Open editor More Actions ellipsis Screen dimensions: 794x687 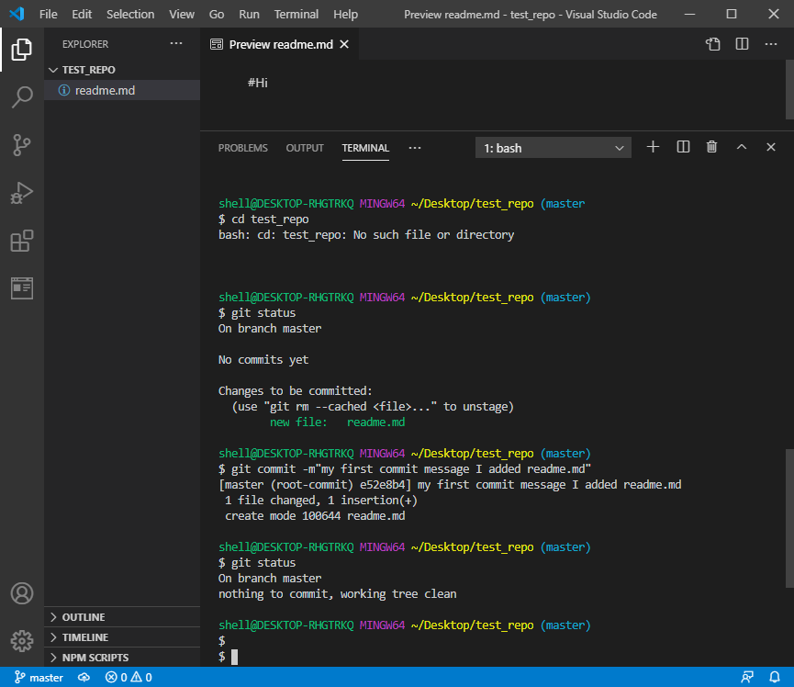point(771,44)
